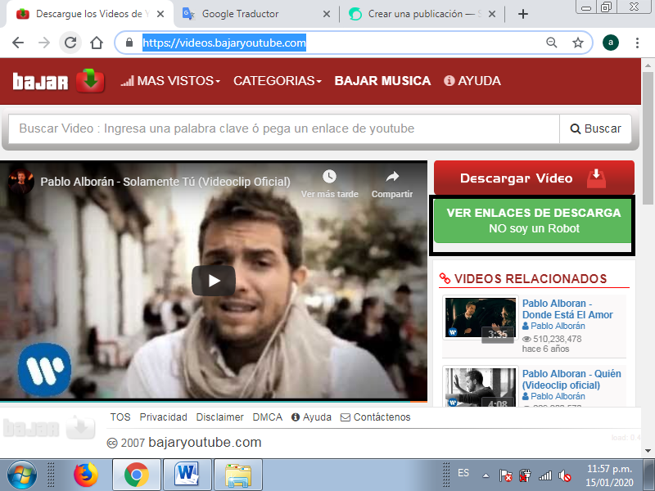655x491 pixels.
Task: Switch to Crear una publicación tab
Action: pyautogui.click(x=422, y=14)
